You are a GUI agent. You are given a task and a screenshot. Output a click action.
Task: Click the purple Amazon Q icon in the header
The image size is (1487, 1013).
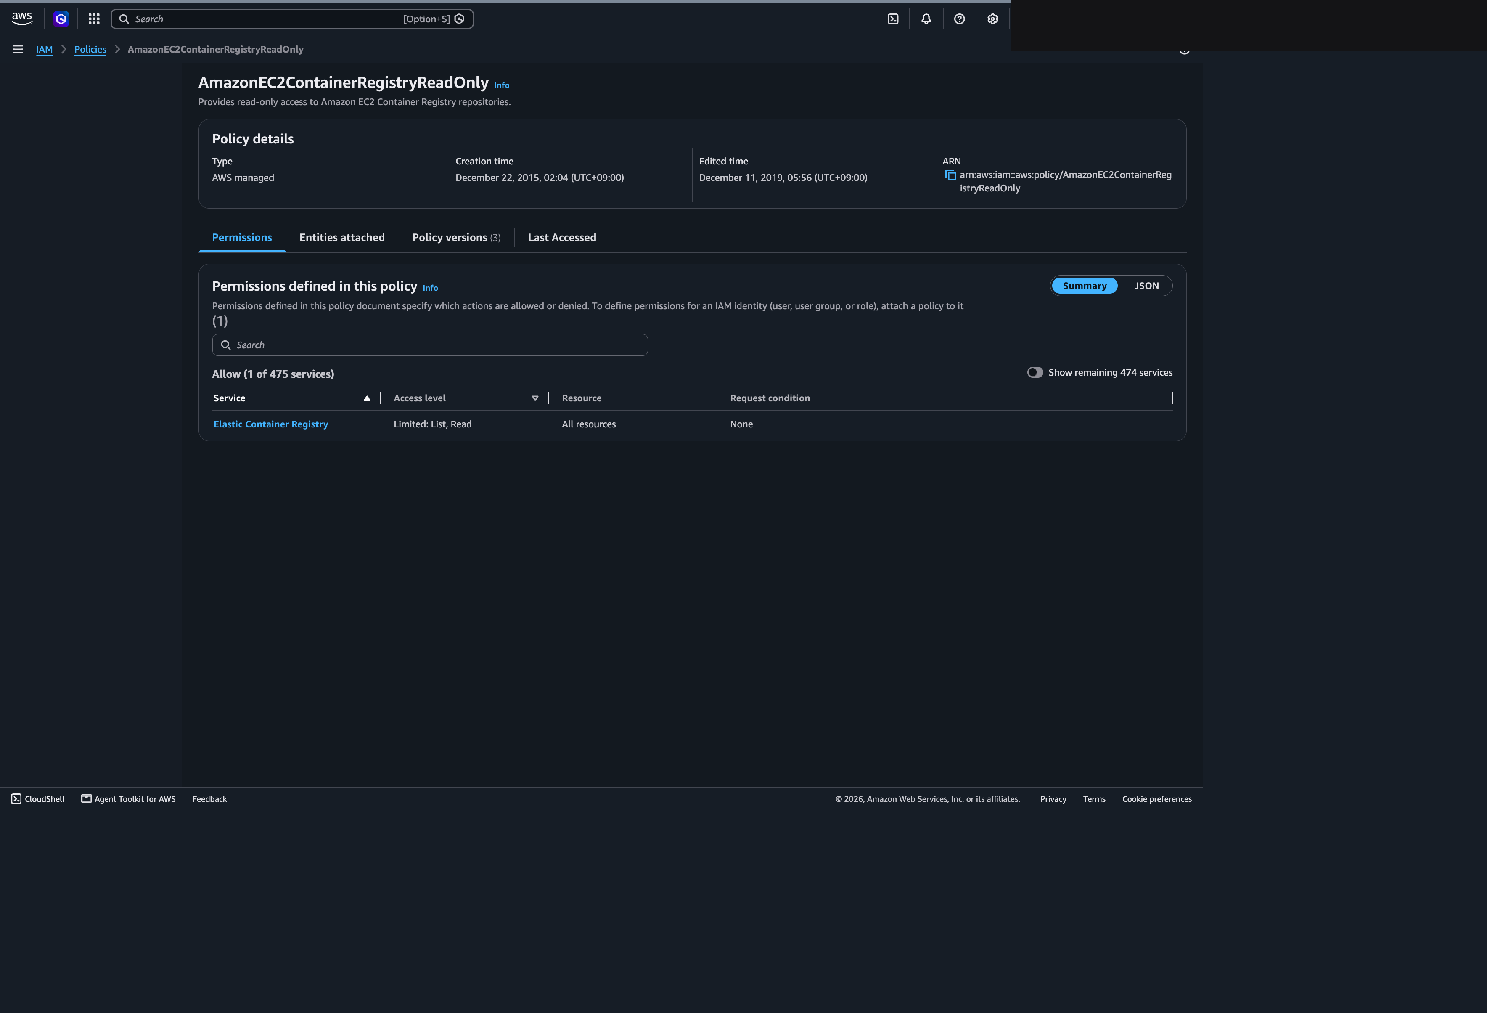click(61, 19)
